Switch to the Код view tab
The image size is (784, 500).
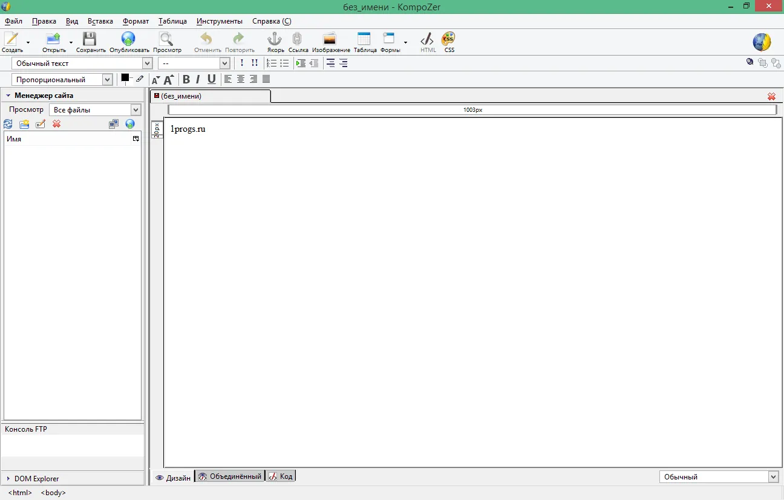[x=281, y=476]
